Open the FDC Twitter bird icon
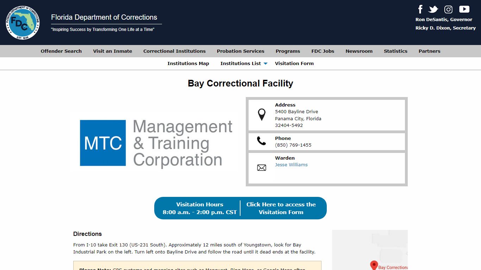Viewport: 481px width, 270px height. (x=433, y=9)
